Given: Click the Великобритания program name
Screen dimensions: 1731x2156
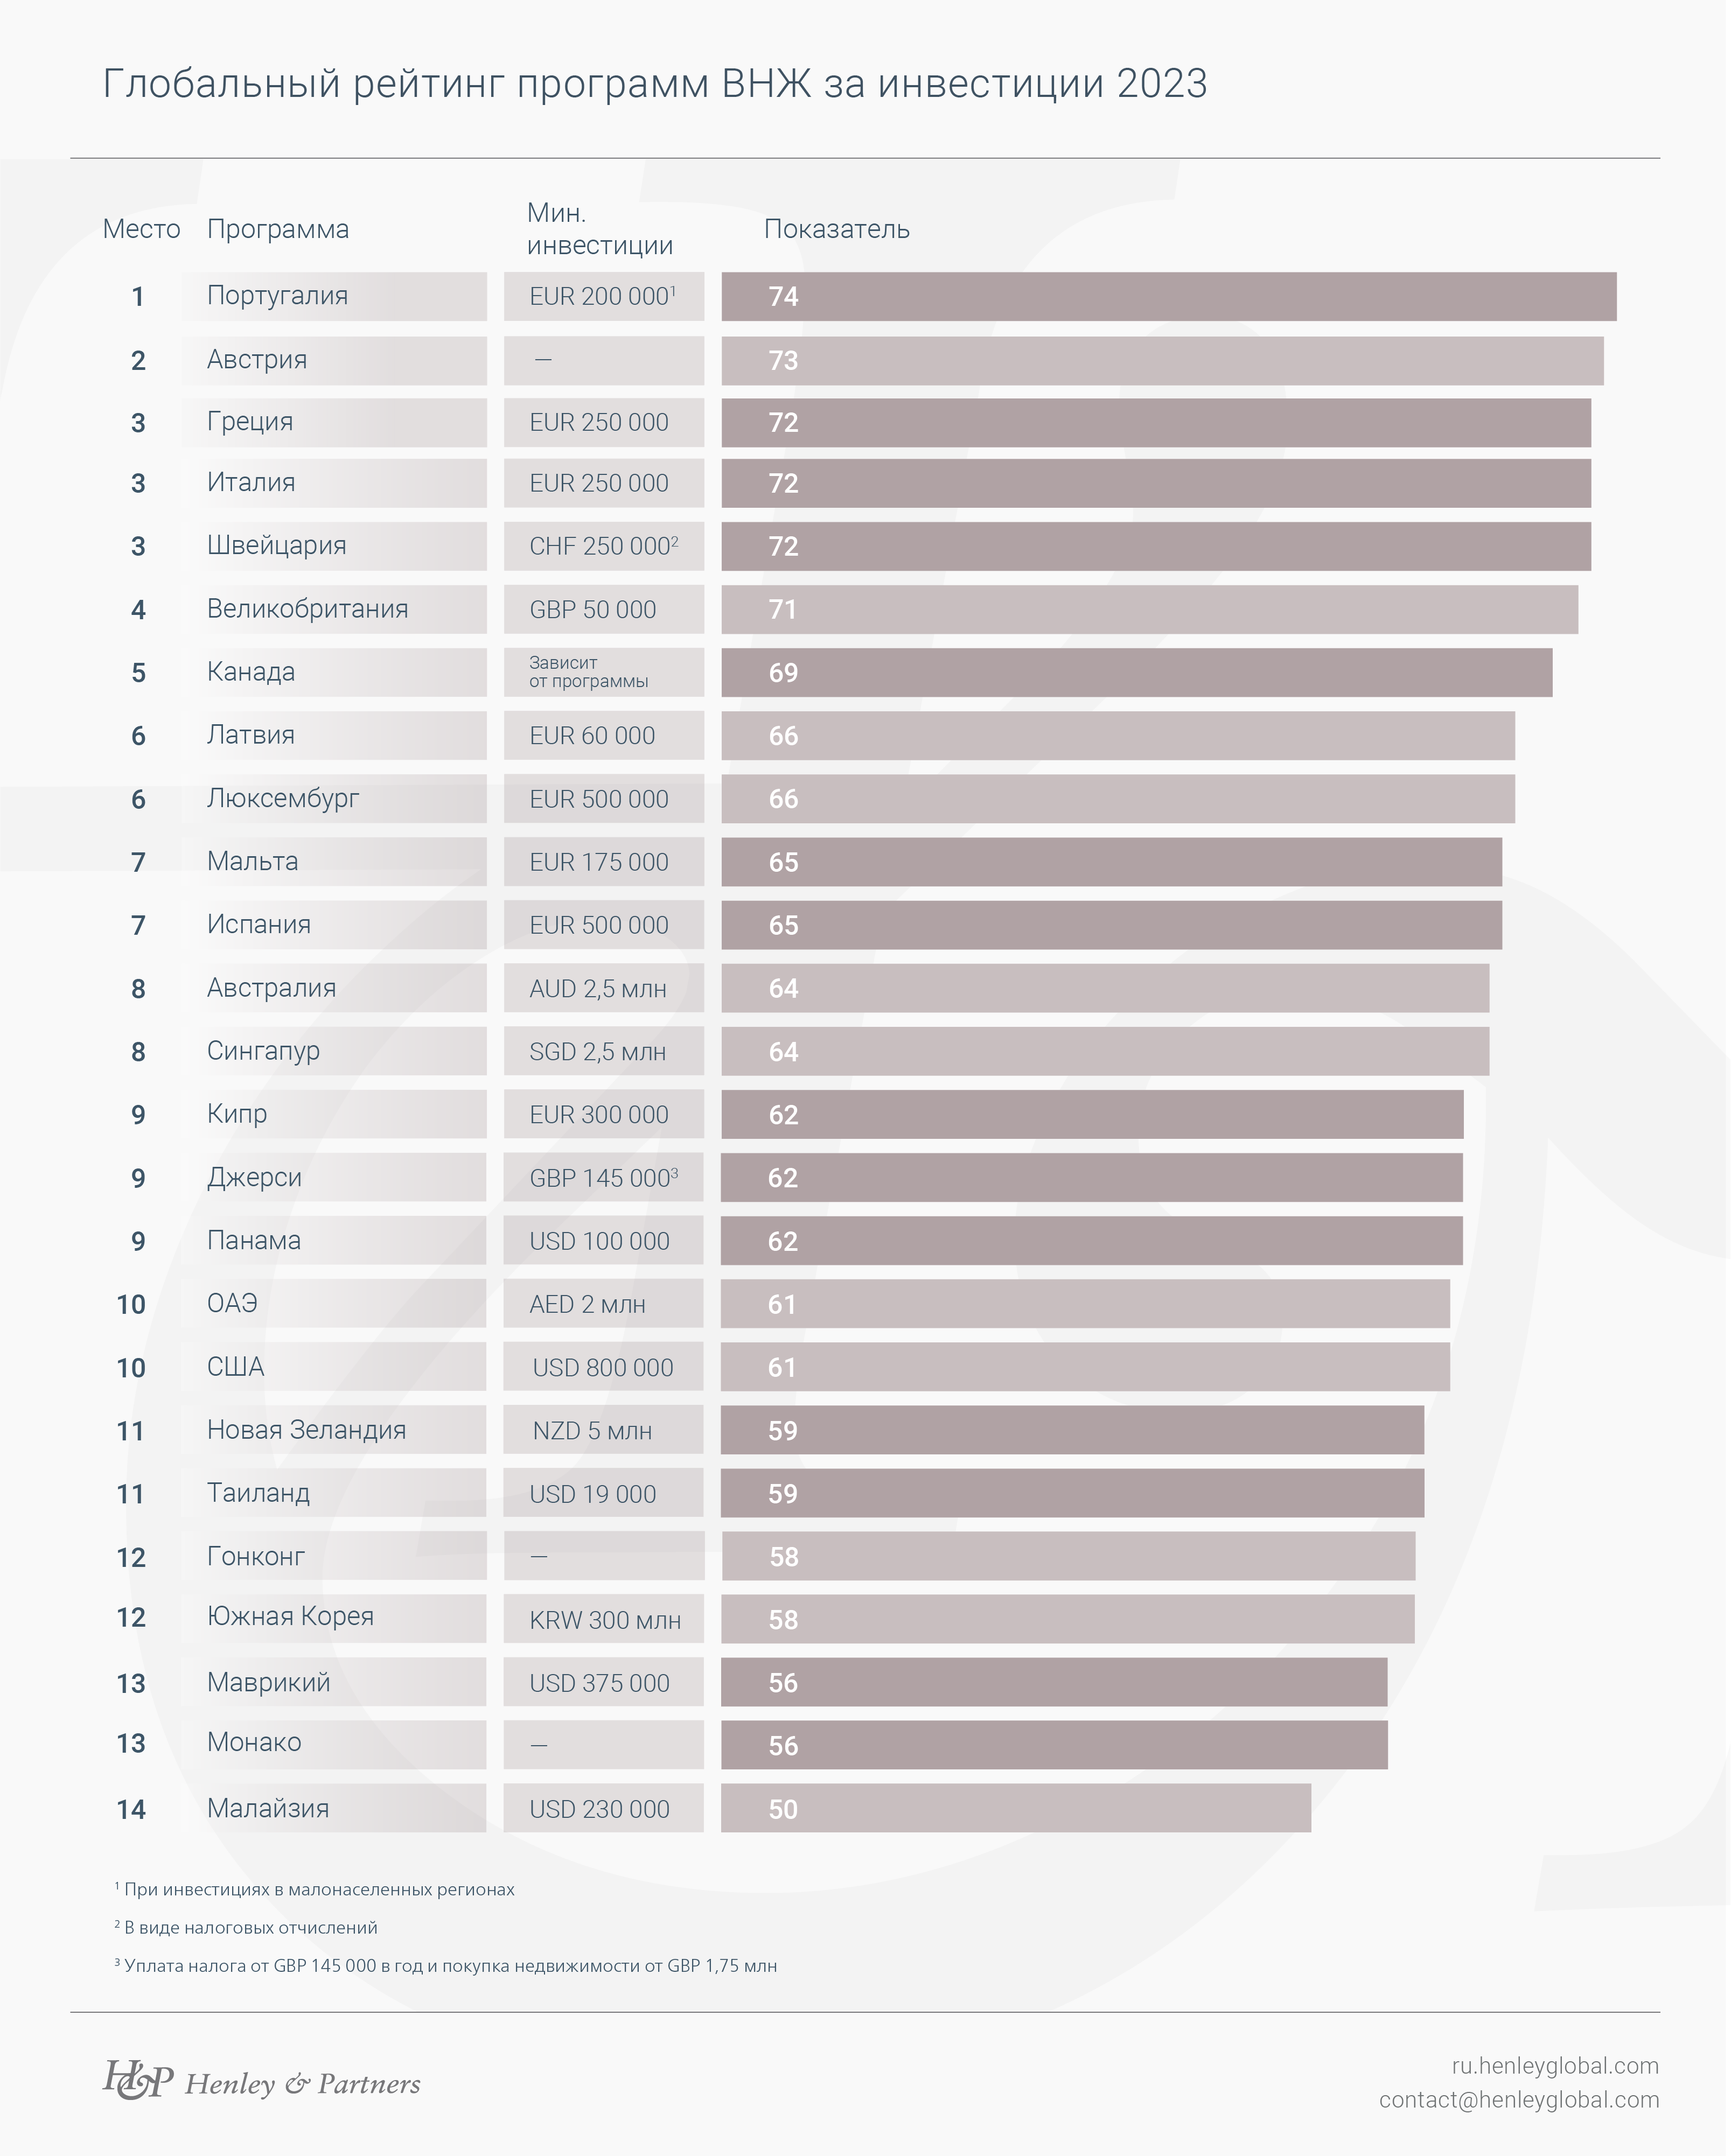Looking at the screenshot, I should pos(307,609).
